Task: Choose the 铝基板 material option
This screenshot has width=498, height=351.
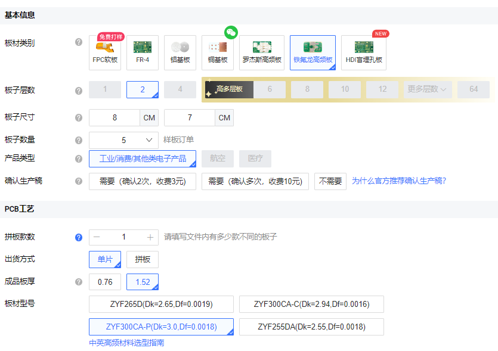Action: point(179,53)
